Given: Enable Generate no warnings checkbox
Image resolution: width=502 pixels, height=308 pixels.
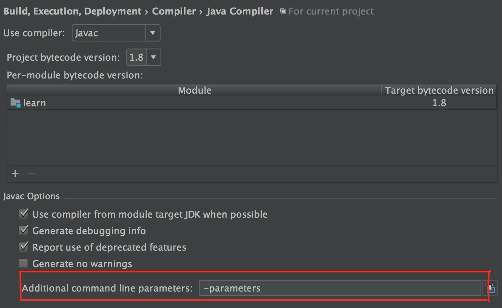Looking at the screenshot, I should 23,263.
